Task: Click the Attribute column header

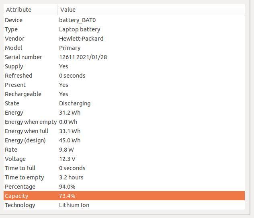Action: (31, 10)
